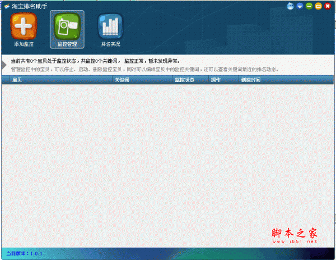Screen dimensions: 336x260
Task: Close the app with the red X button
Action: pyautogui.click(x=328, y=6)
